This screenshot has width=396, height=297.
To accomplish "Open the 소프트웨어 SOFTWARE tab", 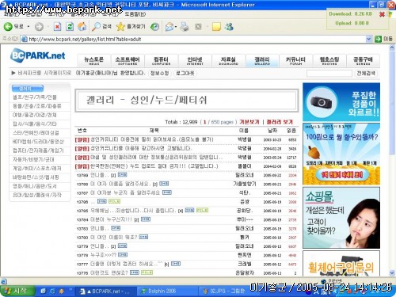I will 128,61.
